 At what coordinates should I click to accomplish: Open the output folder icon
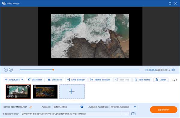coord(133,114)
